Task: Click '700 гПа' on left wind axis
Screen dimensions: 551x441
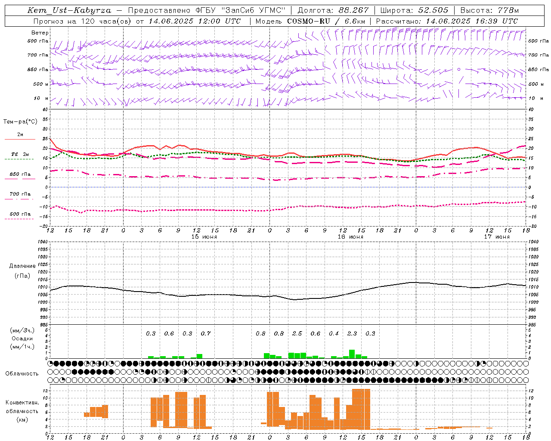Action: (x=38, y=55)
